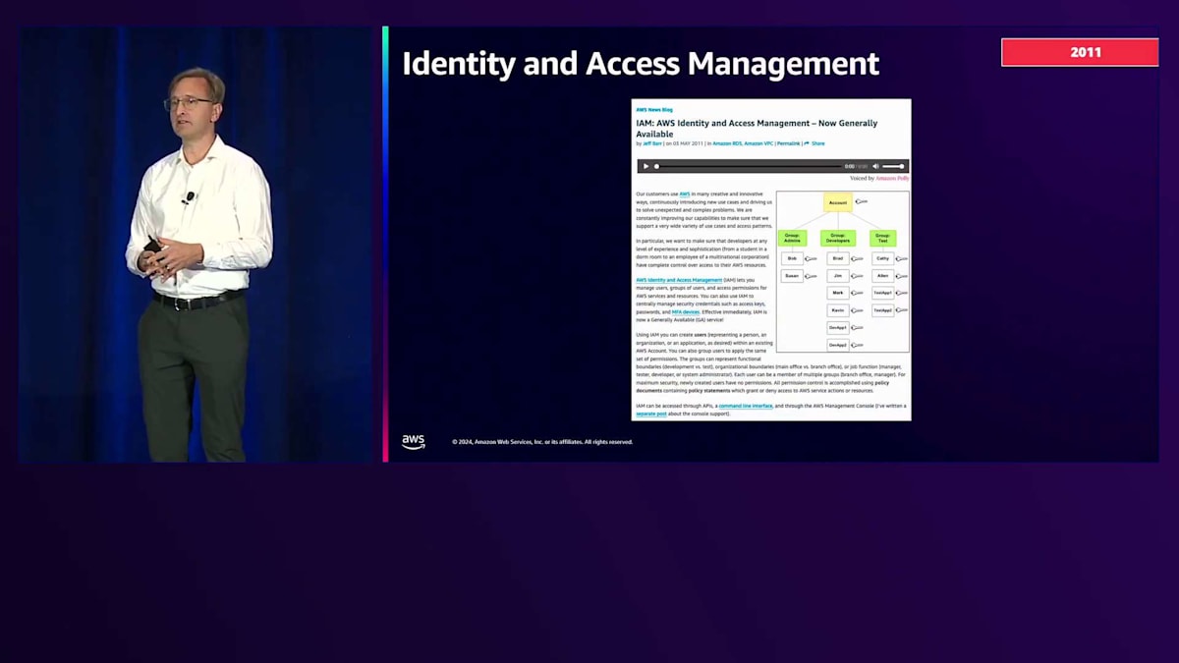Viewport: 1179px width, 663px height.
Task: Click the blog post headline text
Action: [x=757, y=129]
